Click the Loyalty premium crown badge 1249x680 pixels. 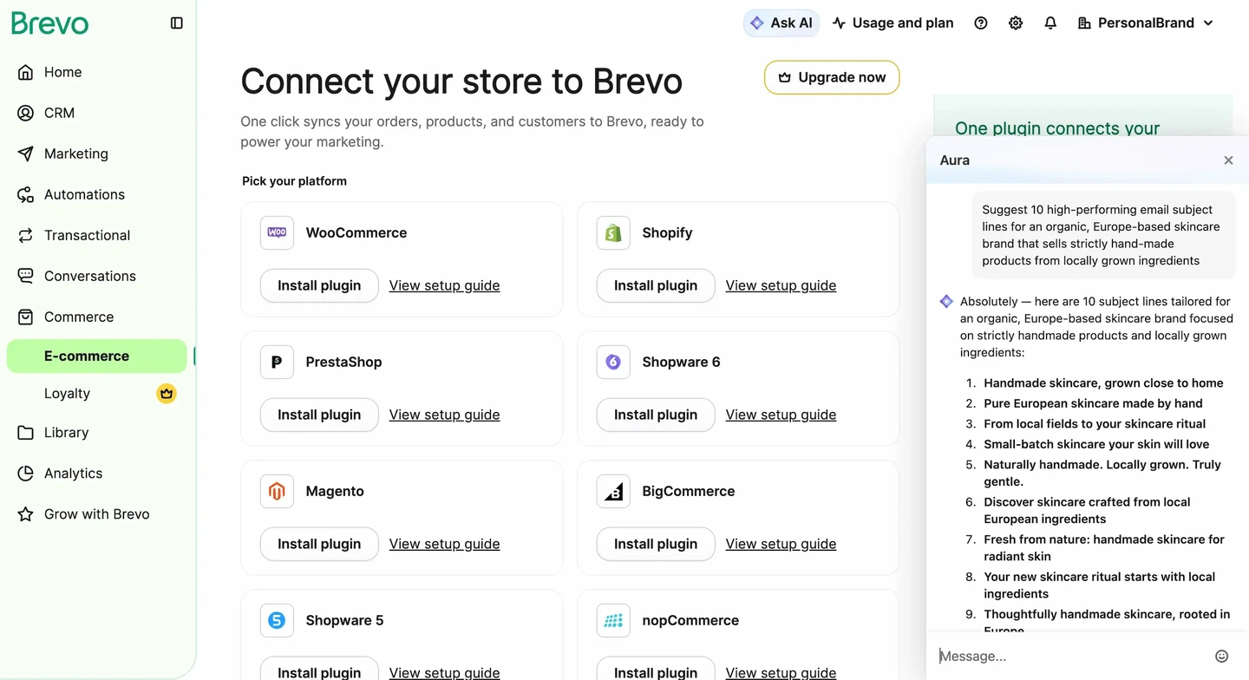167,394
